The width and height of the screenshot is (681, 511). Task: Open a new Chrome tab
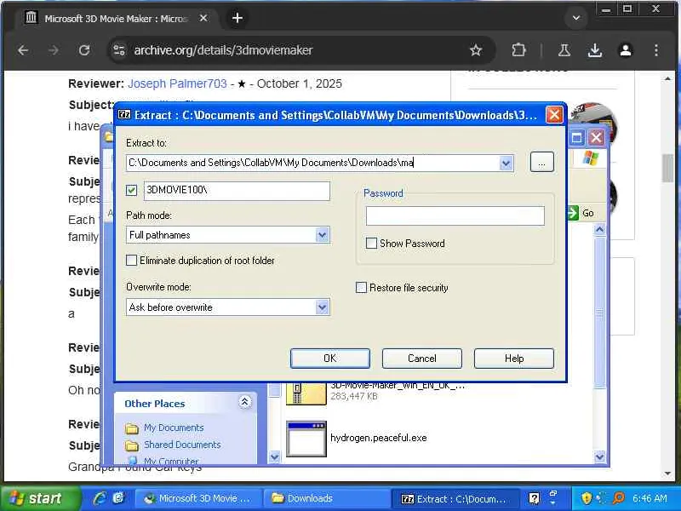click(x=237, y=18)
